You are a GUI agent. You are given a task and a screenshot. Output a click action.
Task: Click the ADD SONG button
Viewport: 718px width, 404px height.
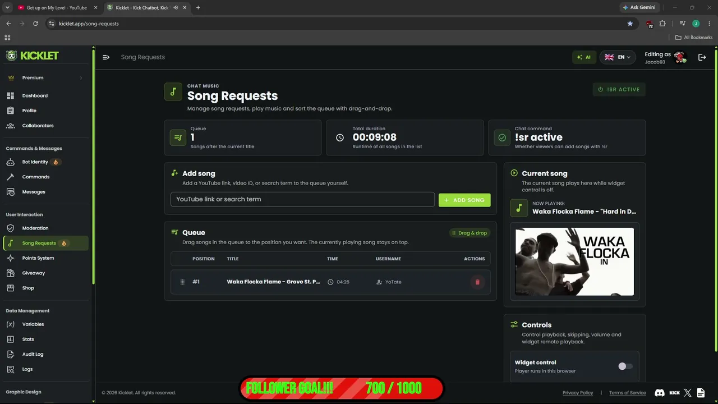tap(464, 200)
